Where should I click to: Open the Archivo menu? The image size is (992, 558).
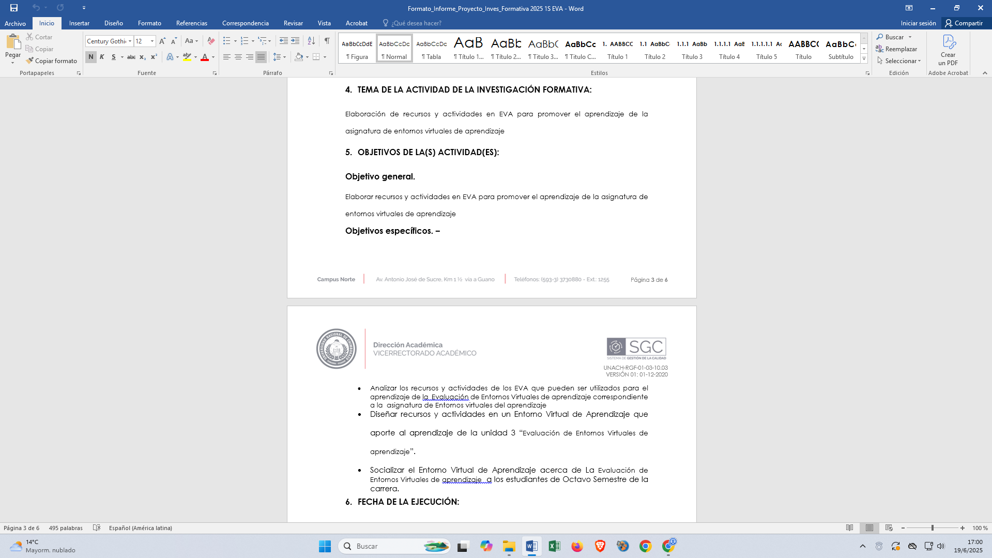15,23
